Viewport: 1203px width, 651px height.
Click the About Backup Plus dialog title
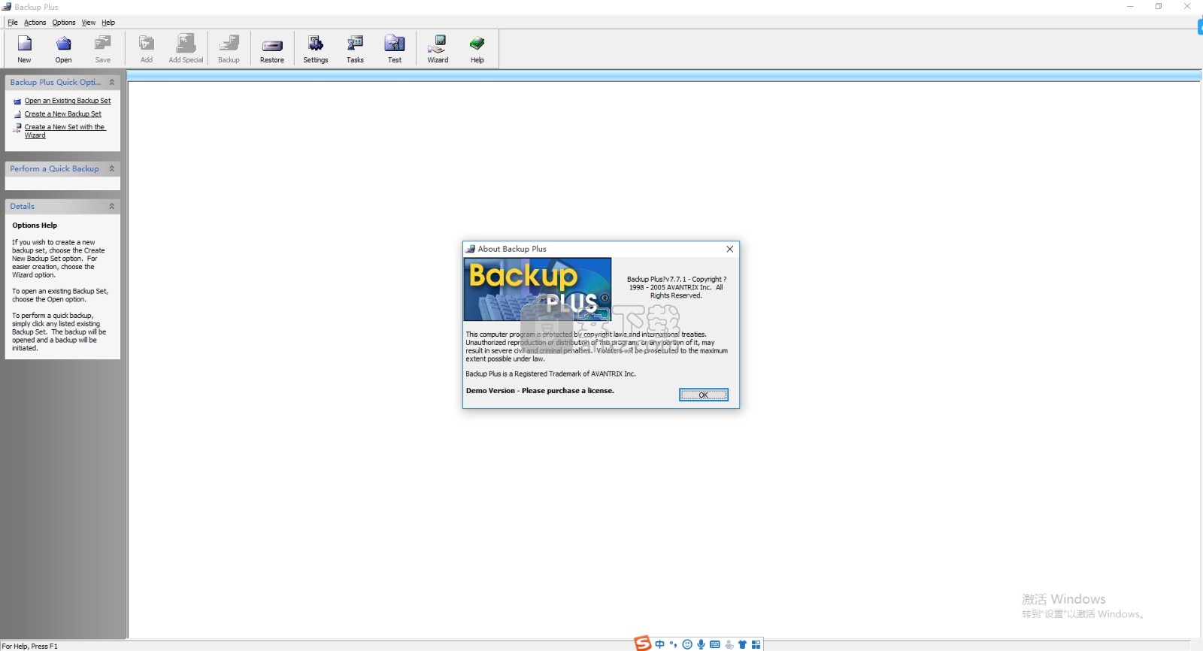(512, 249)
